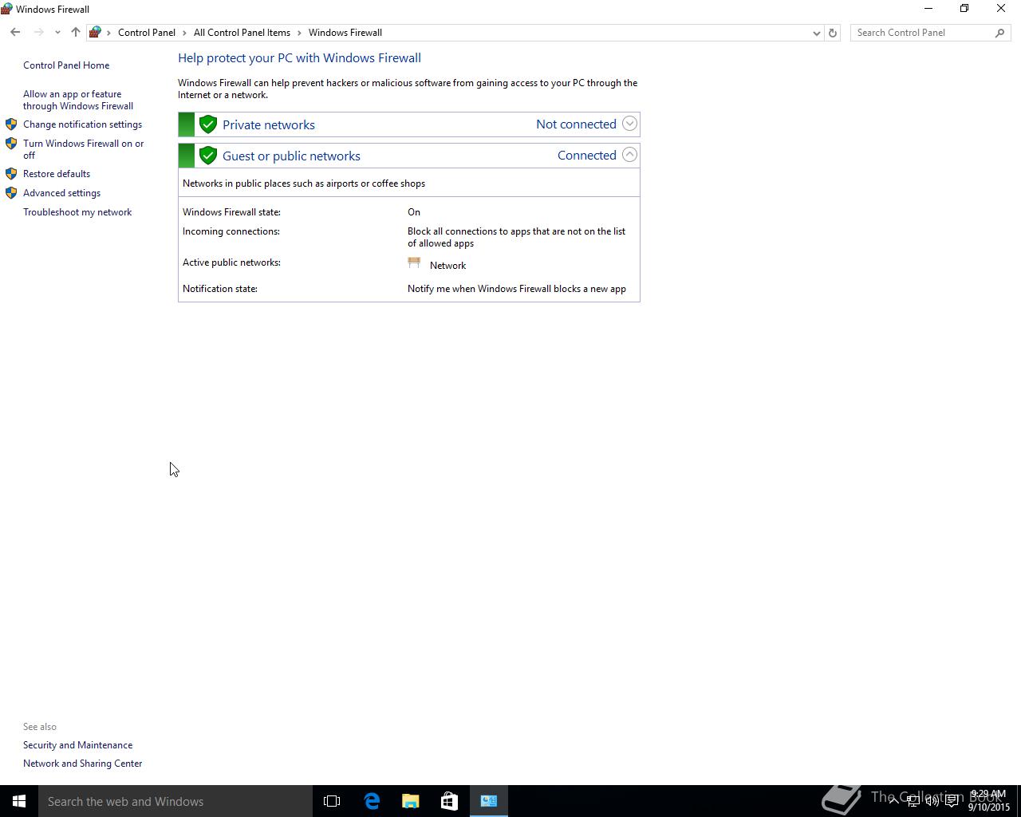Open recent locations dropdown arrow
This screenshot has width=1021, height=817.
(57, 33)
